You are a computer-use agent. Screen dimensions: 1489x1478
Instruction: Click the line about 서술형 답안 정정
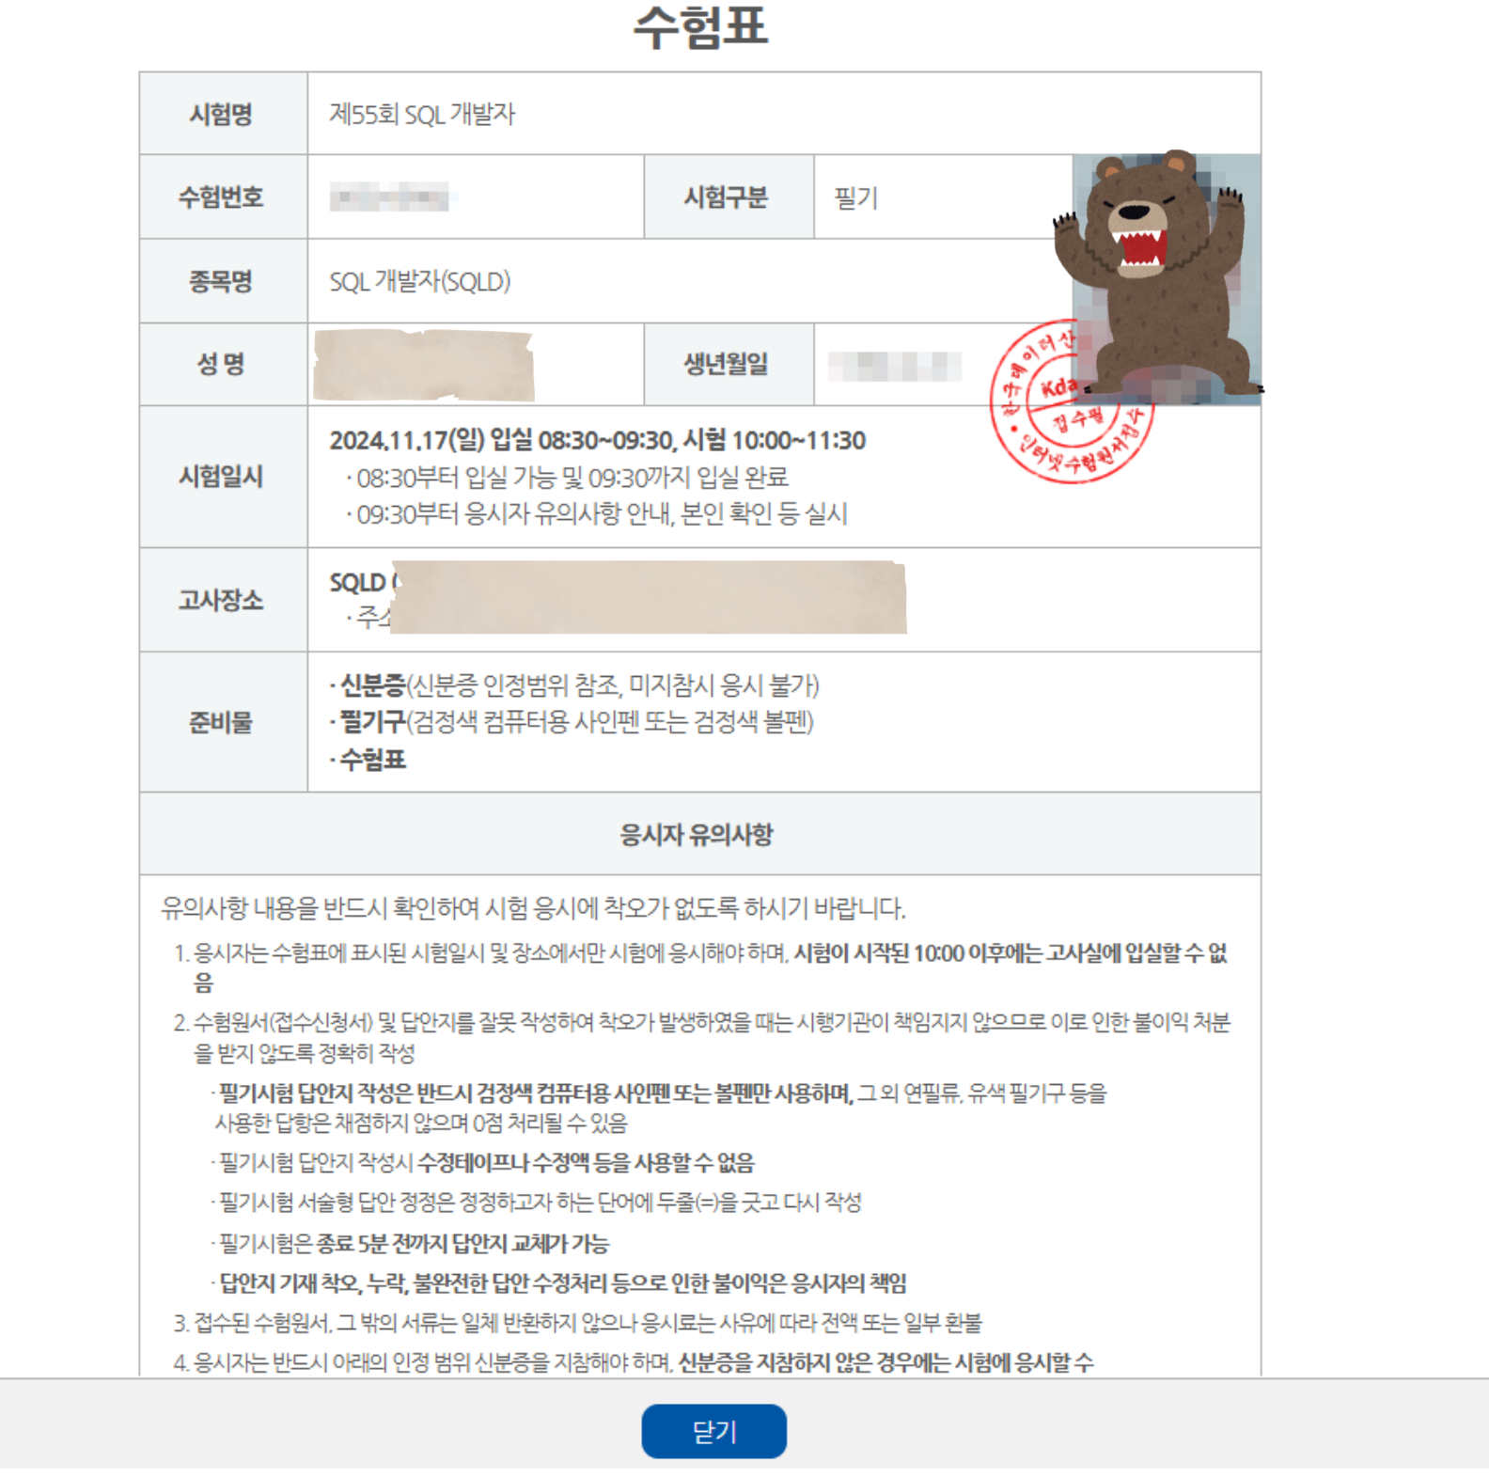(537, 1203)
